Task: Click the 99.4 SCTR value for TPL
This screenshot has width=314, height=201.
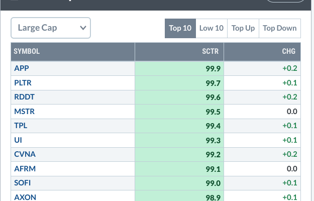Action: point(213,126)
